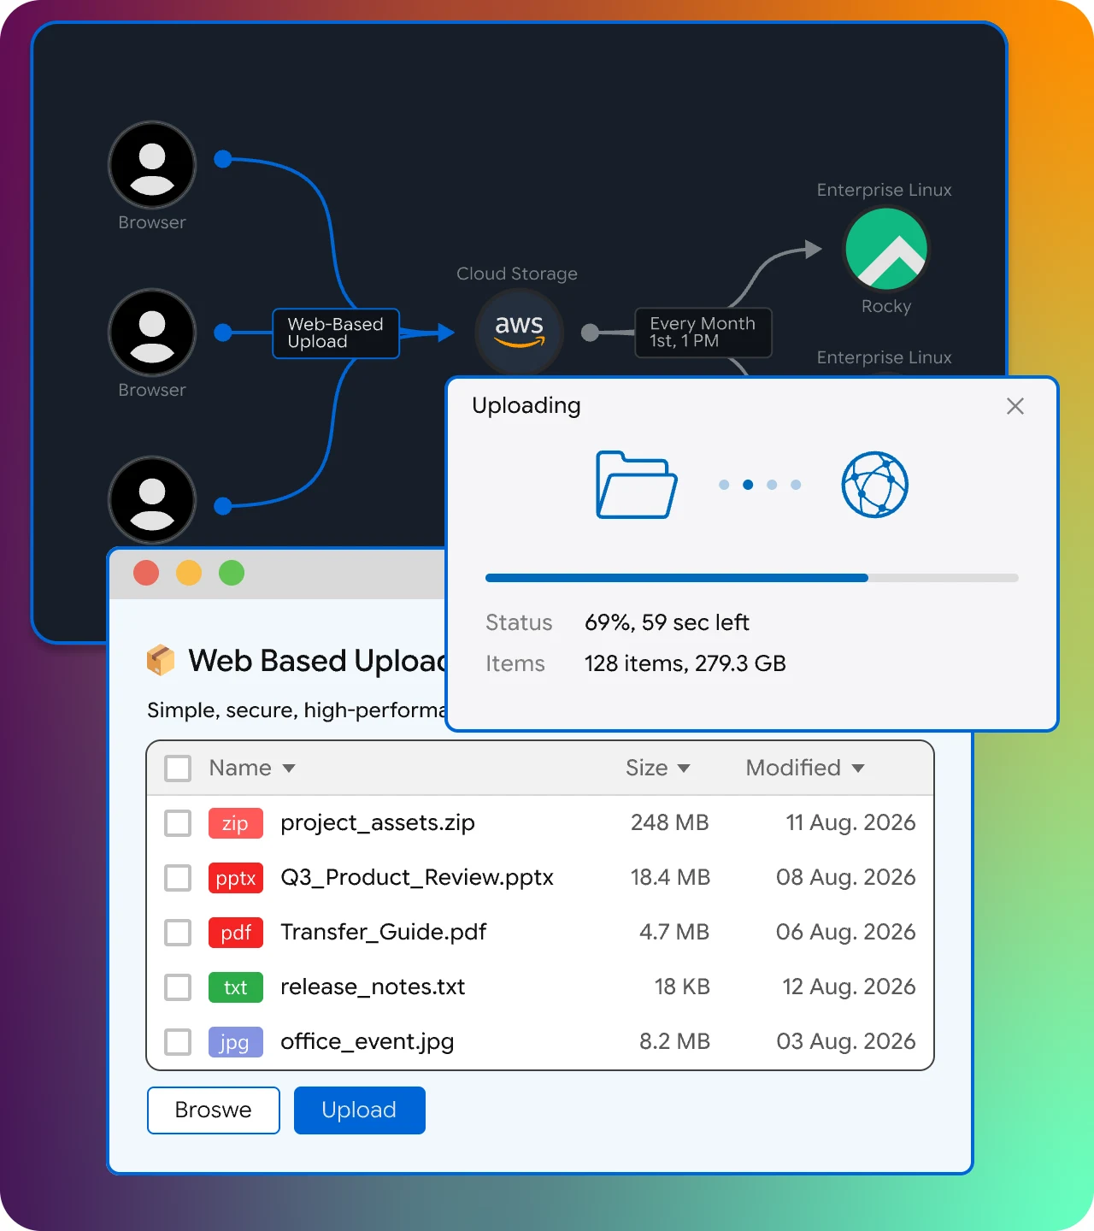Open the Name column sort dropdown
The height and width of the screenshot is (1231, 1094).
[289, 769]
